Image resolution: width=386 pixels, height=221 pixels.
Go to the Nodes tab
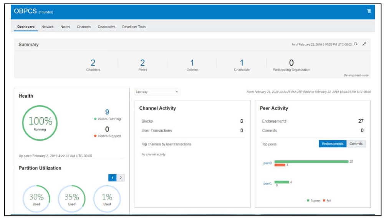point(65,27)
